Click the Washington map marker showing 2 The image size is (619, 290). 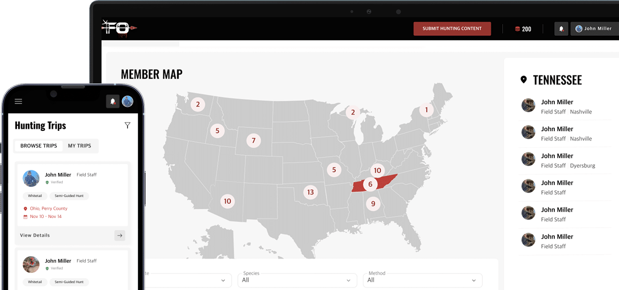(x=198, y=104)
